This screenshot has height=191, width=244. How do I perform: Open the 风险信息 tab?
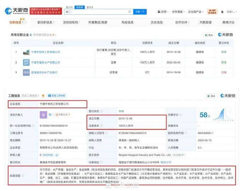(x=127, y=23)
